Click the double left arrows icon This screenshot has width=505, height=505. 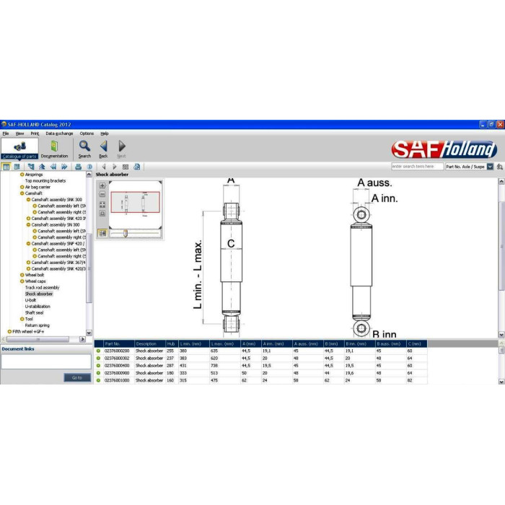(x=53, y=167)
